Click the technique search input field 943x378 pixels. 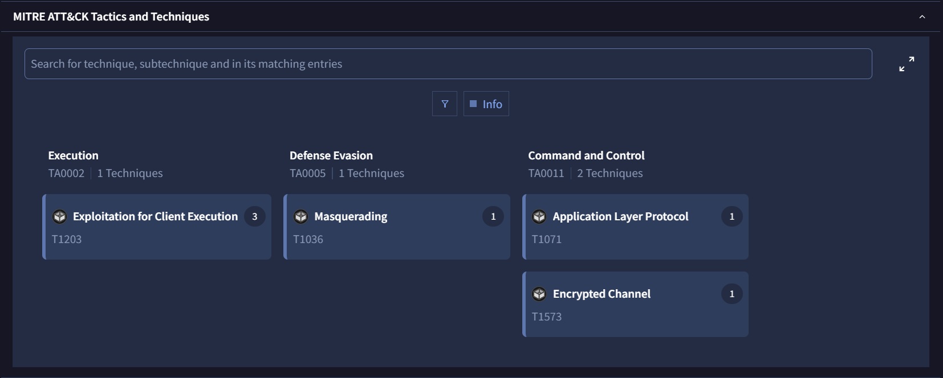point(448,64)
